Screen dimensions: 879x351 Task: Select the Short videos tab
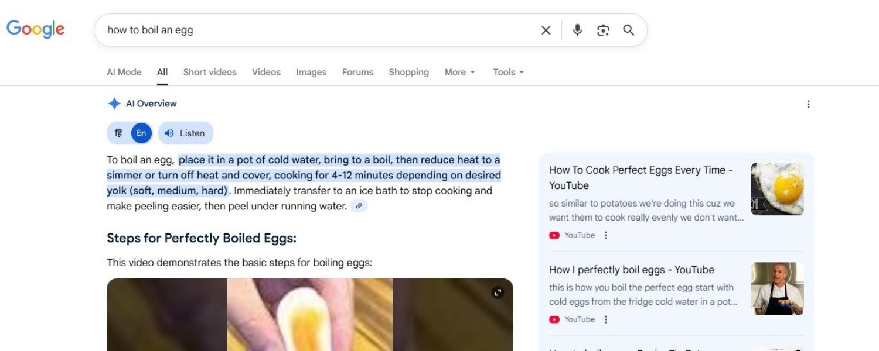tap(209, 72)
